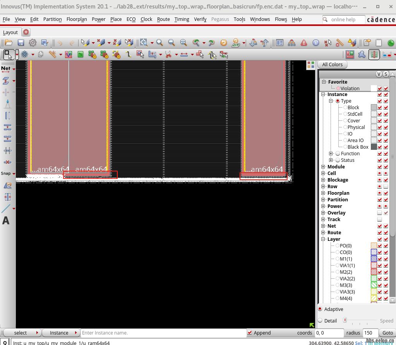Switch to the Layout tab
396x345 pixels.
point(10,32)
